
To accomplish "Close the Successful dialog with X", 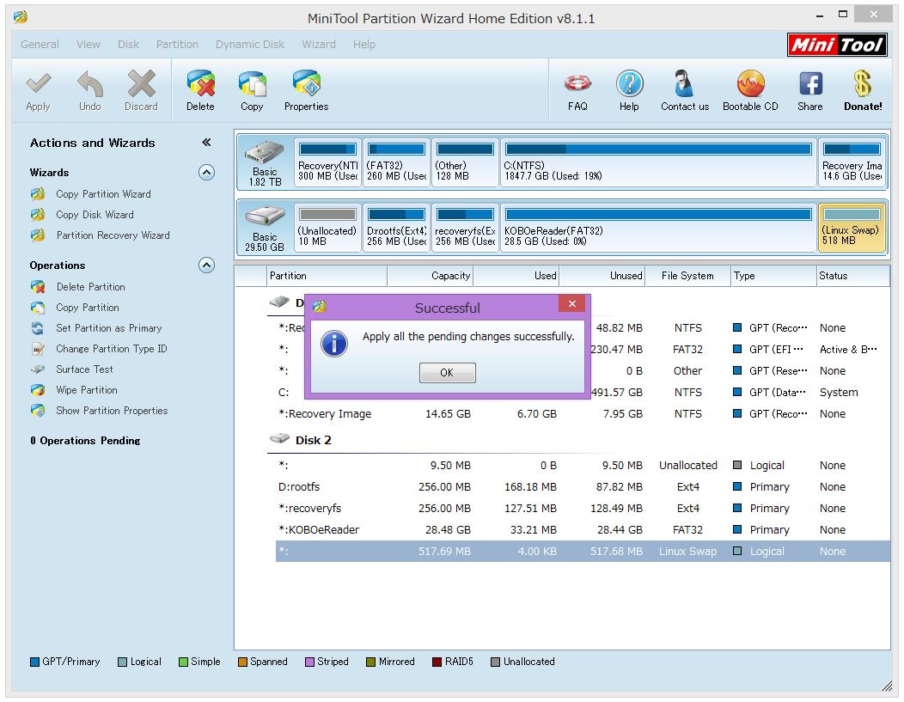I will pos(572,303).
